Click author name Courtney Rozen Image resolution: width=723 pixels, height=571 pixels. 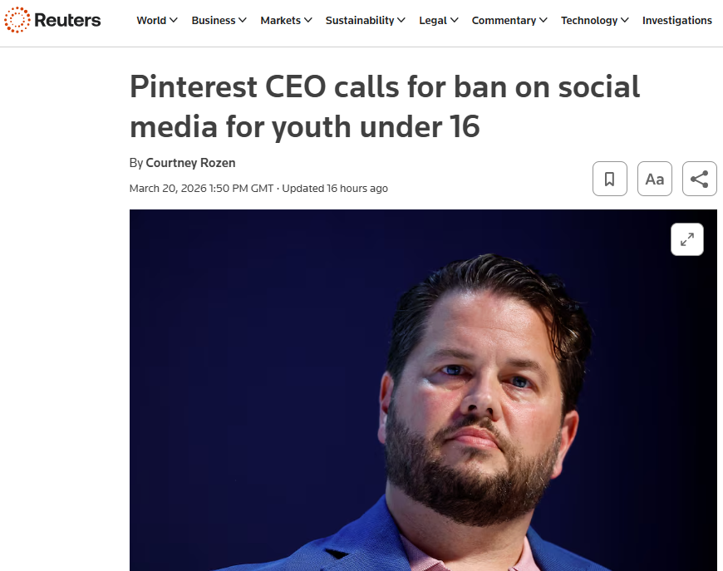[x=190, y=163]
